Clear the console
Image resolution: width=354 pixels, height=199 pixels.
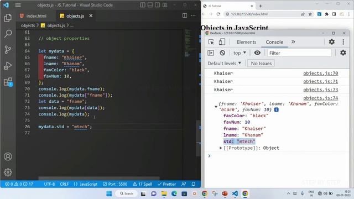point(222,53)
